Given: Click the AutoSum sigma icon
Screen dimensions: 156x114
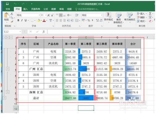Looking at the screenshot, I should (150, 14).
